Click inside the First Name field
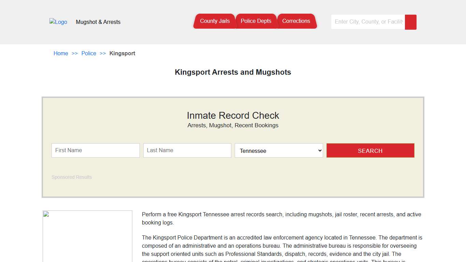Screen dimensions: 466x262 [96, 150]
